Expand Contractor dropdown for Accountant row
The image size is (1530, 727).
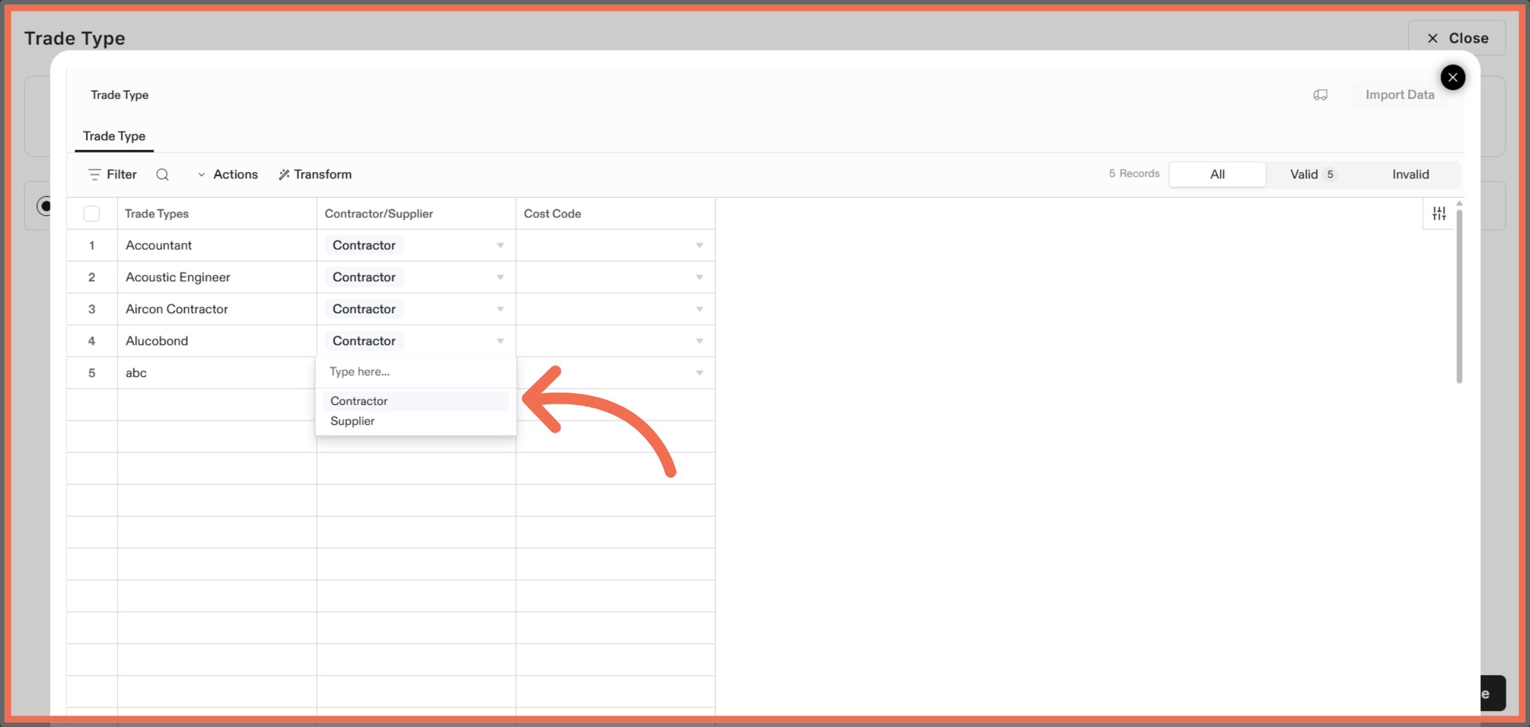point(500,246)
